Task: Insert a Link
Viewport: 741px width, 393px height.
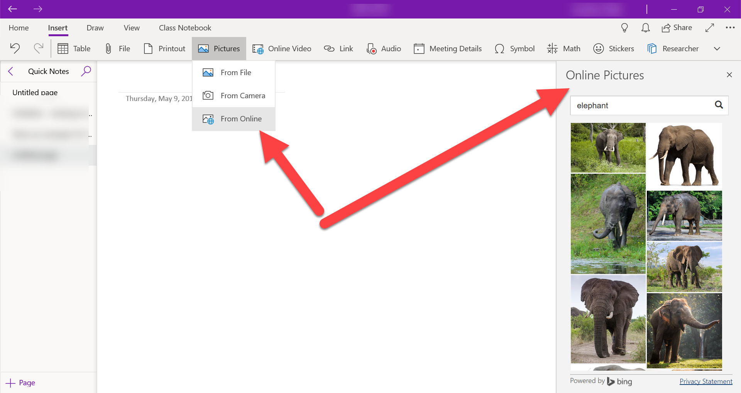Action: point(338,49)
